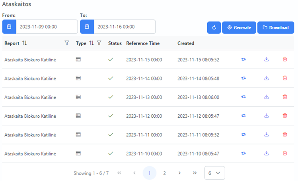The image size is (298, 181).
Task: Click the refresh reports button
Action: [x=214, y=27]
